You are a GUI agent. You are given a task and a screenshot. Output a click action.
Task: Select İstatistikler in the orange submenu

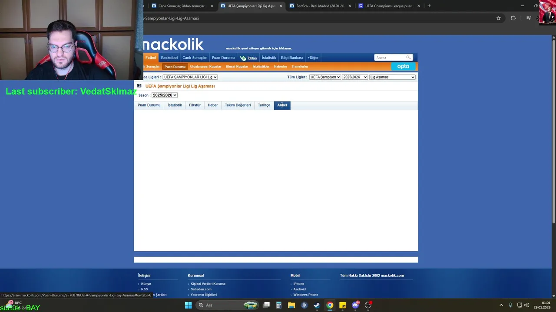point(261,67)
